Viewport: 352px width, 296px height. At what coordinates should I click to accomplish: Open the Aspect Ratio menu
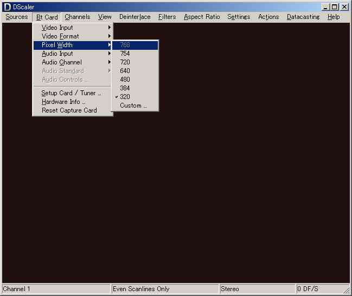pyautogui.click(x=202, y=17)
